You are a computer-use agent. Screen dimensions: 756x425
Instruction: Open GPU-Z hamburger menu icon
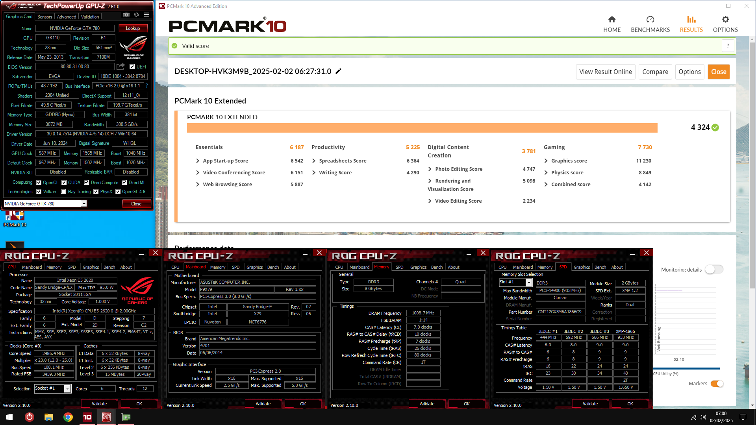click(146, 15)
